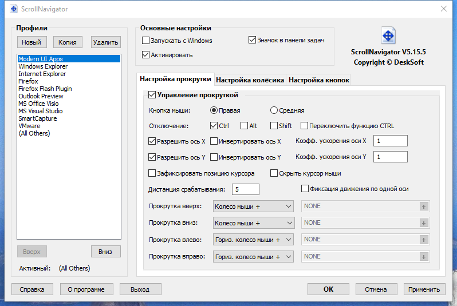This screenshot has height=306, width=457.
Task: Select MS Office Visio profile
Action: (69, 104)
